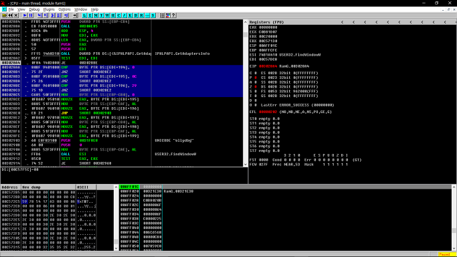
Task: Click dump pane scrollbar down arrow
Action: tap(116, 248)
